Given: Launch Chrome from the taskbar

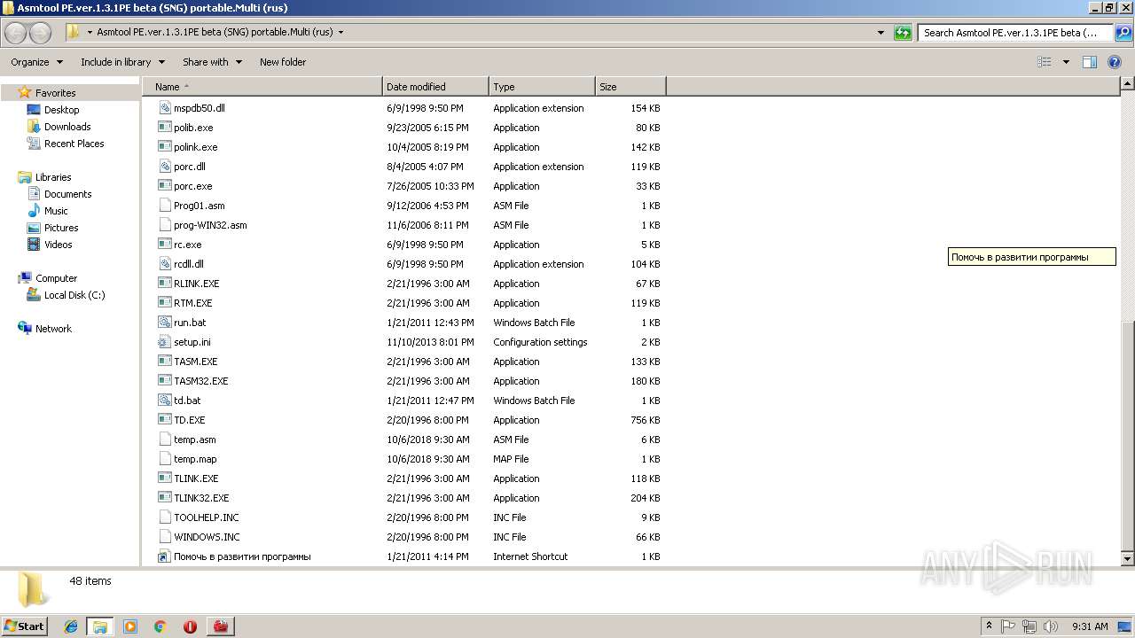Looking at the screenshot, I should [x=160, y=626].
